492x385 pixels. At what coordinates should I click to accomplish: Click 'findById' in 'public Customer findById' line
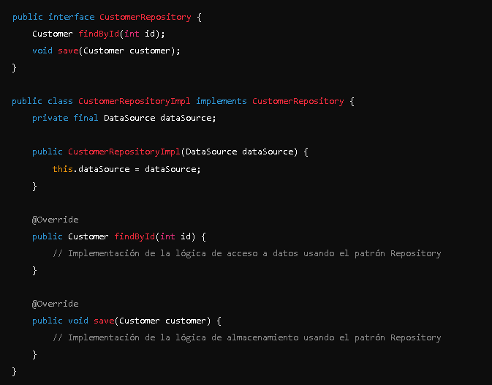coord(135,236)
